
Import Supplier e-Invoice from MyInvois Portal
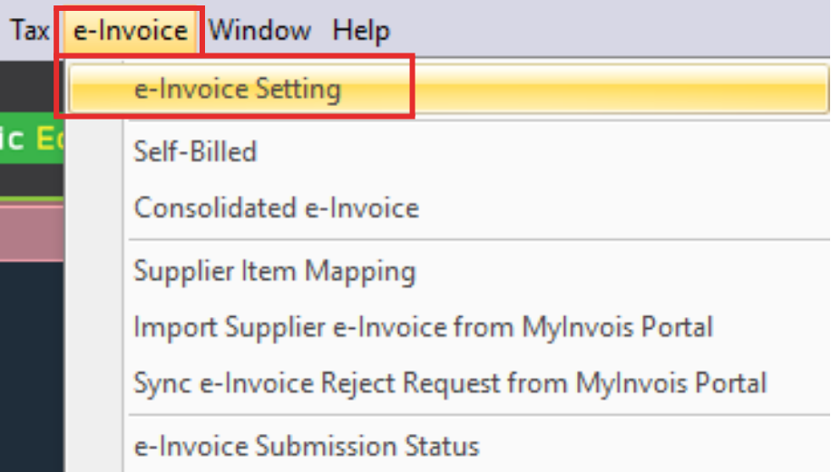[x=423, y=327]
